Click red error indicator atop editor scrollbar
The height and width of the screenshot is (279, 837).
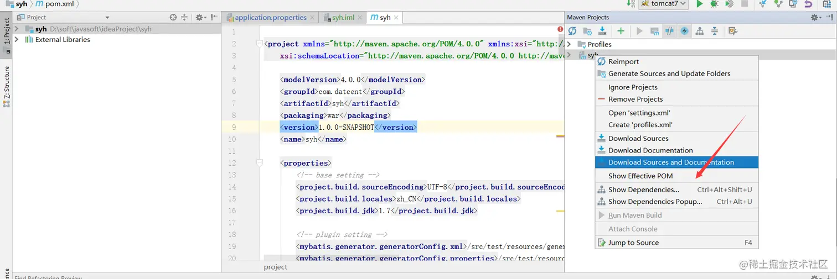tap(560, 29)
